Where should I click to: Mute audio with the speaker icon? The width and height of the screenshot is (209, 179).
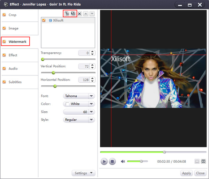tap(123, 162)
